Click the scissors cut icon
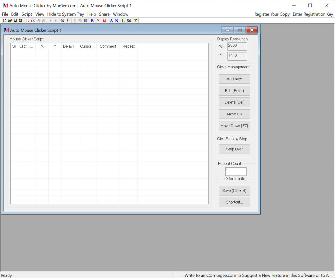This screenshot has width=335, height=278. [75, 21]
